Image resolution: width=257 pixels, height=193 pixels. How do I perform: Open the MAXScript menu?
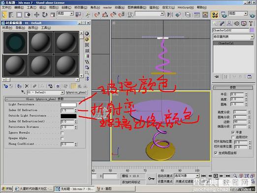click(x=186, y=7)
